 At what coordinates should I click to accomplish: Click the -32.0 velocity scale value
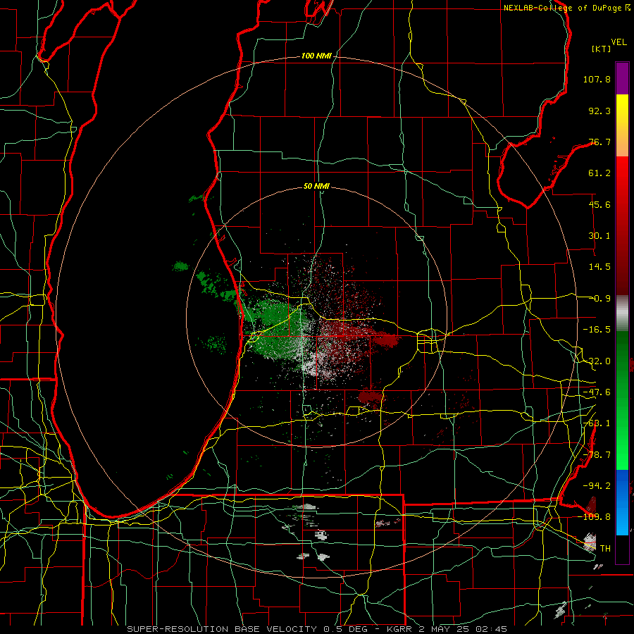click(x=597, y=361)
